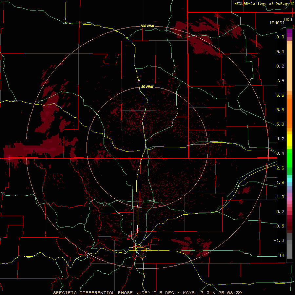The width and height of the screenshot is (295, 295).
Task: Pick the large peach band of the color scale
Action: pyautogui.click(x=289, y=67)
